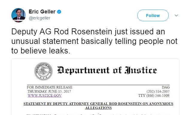
Task: Click the Thursday, June 15, 2017 date
Action: point(49,91)
